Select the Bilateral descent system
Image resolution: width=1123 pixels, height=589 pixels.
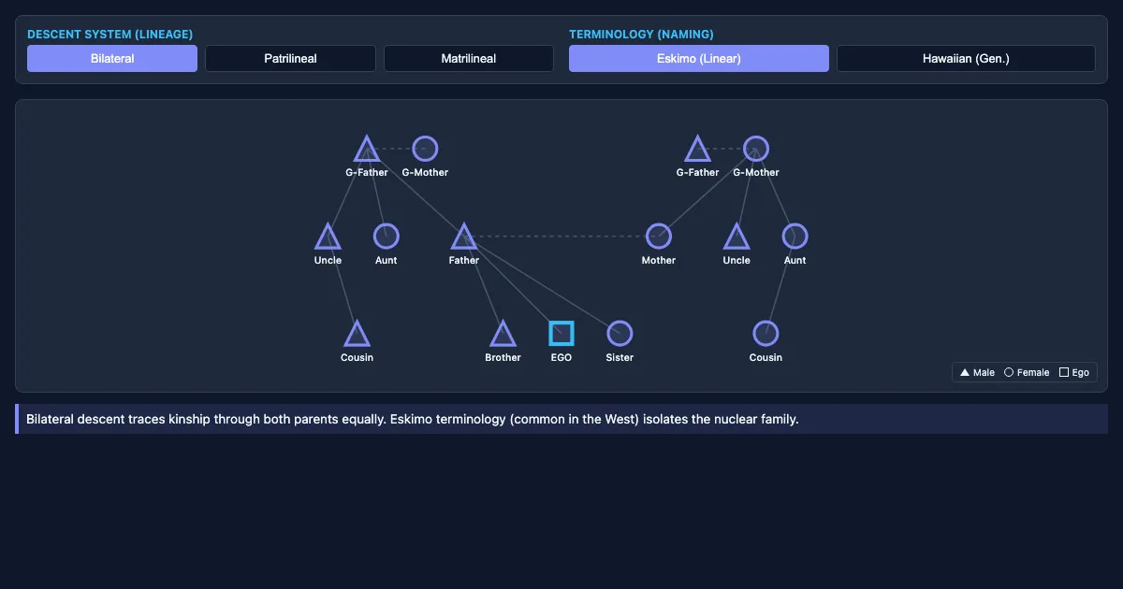(x=112, y=59)
